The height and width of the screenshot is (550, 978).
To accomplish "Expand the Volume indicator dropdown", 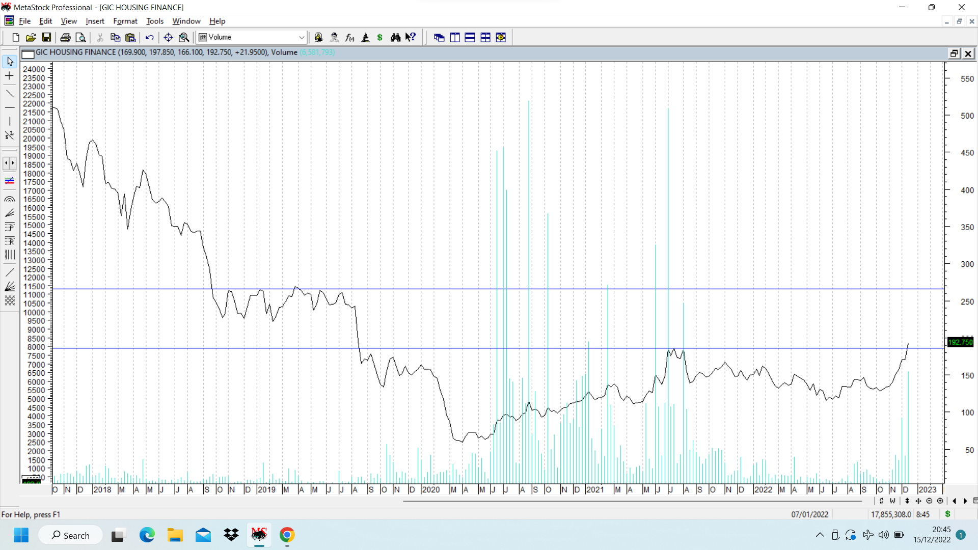I will point(301,37).
